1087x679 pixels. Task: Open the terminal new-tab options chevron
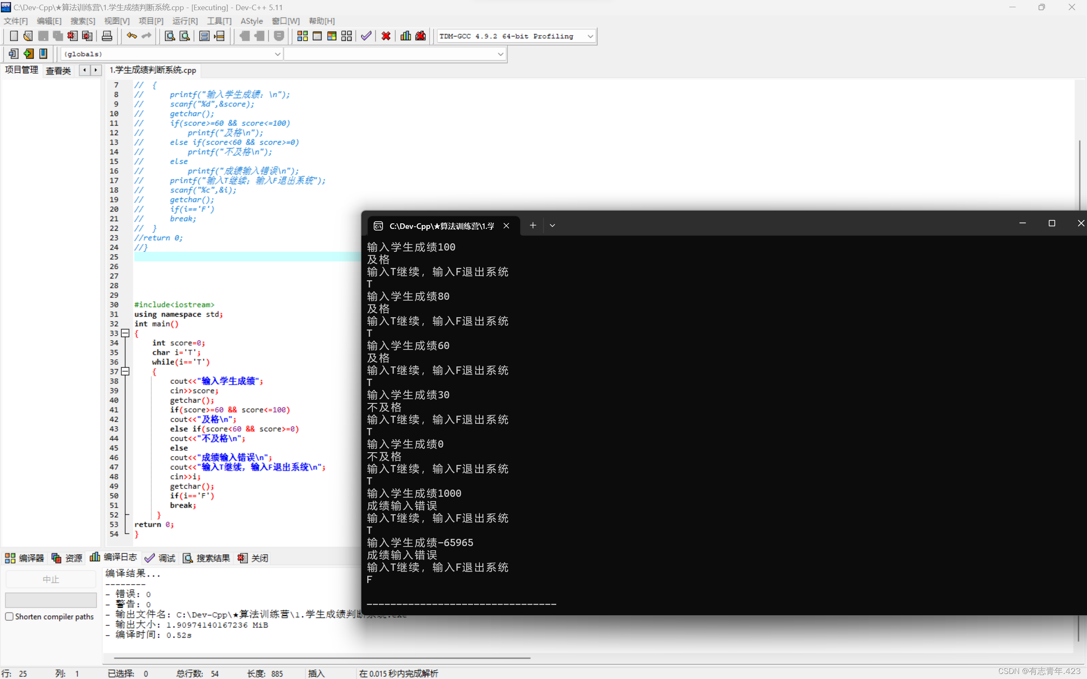tap(552, 225)
